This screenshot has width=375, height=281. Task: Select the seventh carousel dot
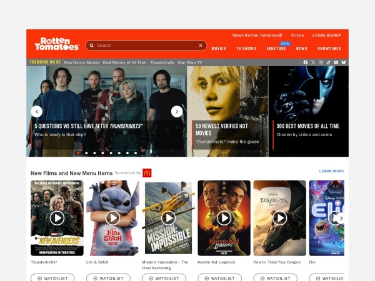pos(127,153)
